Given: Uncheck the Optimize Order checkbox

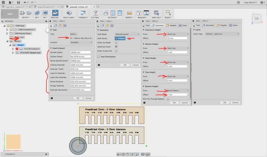Looking at the screenshot, I should tap(116, 47).
